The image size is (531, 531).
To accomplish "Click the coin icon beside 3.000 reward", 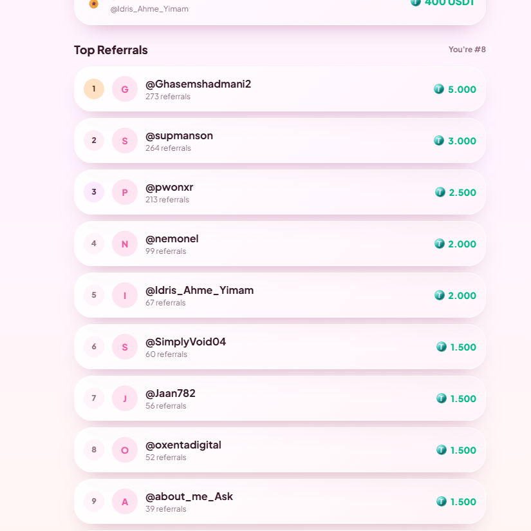I will click(x=439, y=140).
